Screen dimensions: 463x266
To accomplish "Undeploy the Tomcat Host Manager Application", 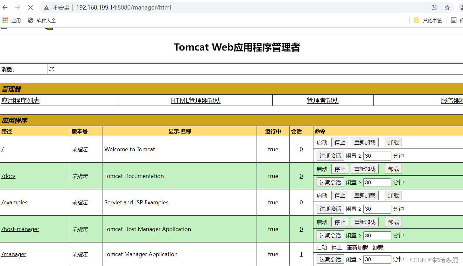I will [x=393, y=222].
